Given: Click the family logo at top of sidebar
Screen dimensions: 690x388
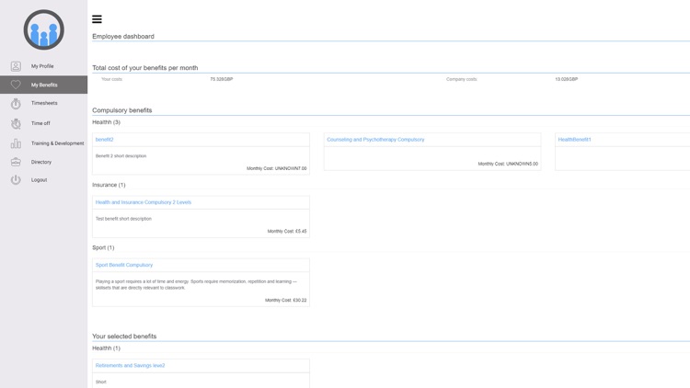Looking at the screenshot, I should tap(43, 29).
